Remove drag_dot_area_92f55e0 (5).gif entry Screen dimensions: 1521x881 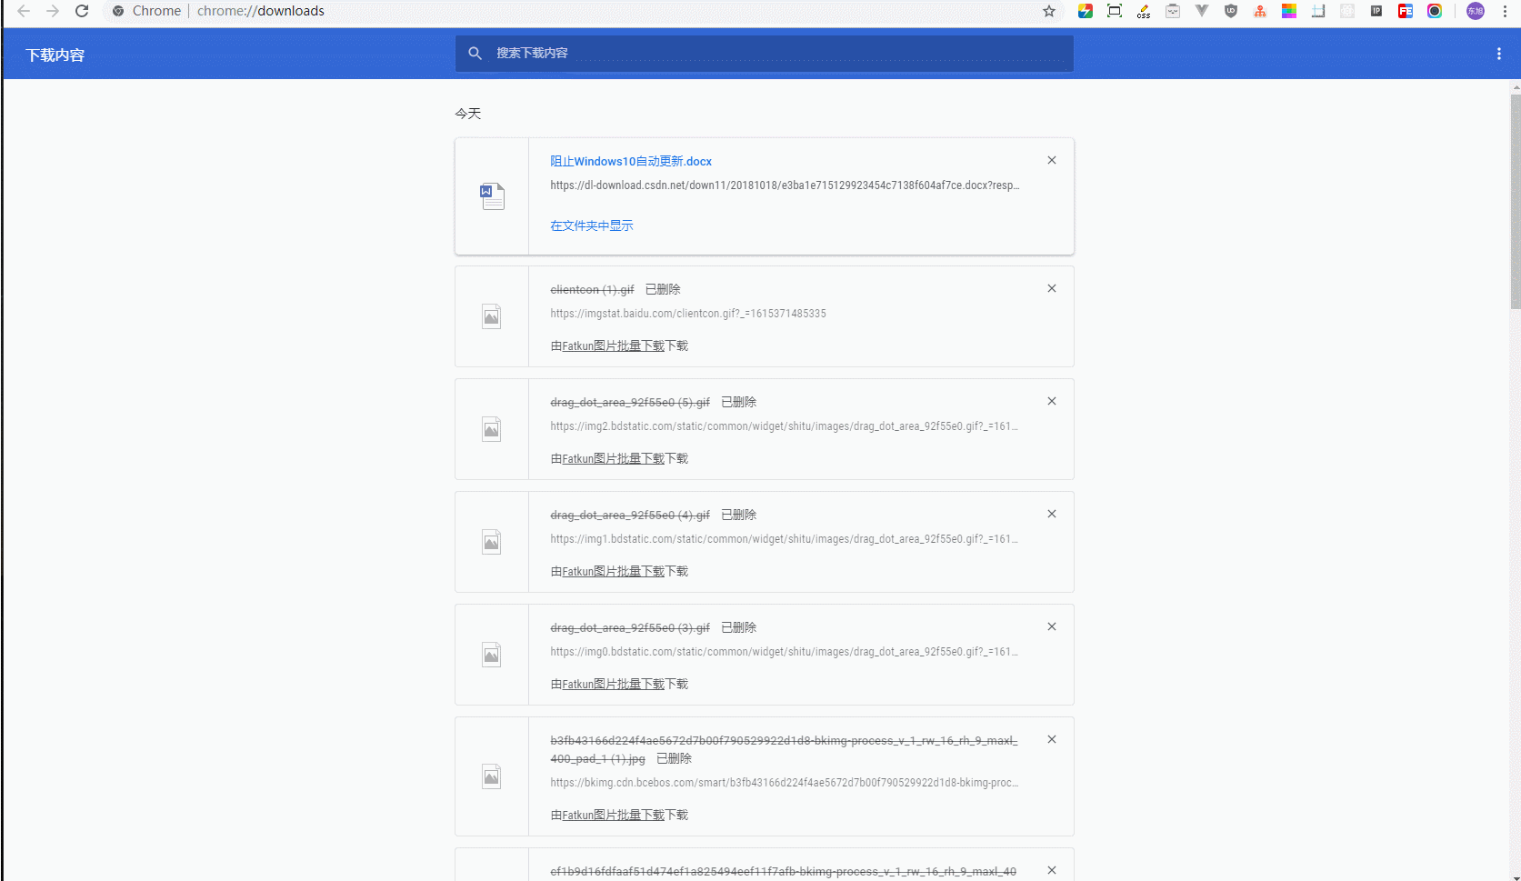pyautogui.click(x=1052, y=401)
